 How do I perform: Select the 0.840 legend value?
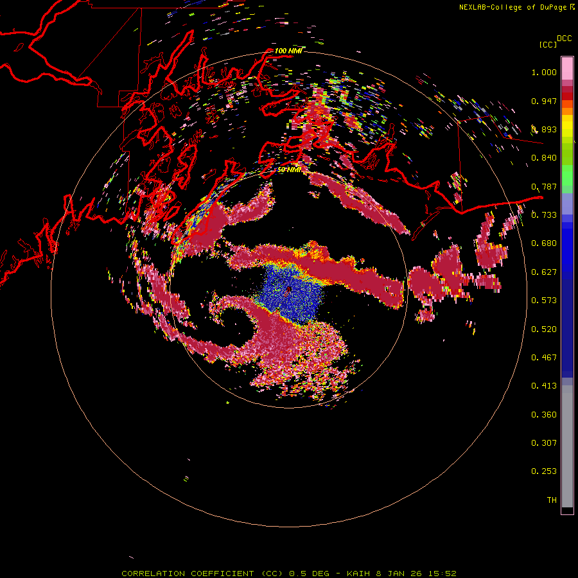click(x=544, y=158)
